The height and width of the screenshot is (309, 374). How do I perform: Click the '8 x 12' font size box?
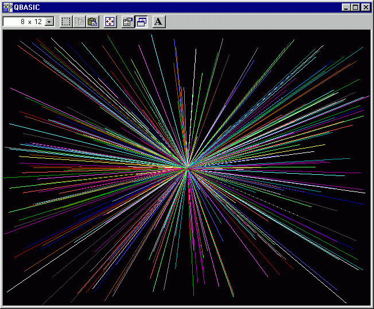pyautogui.click(x=24, y=22)
